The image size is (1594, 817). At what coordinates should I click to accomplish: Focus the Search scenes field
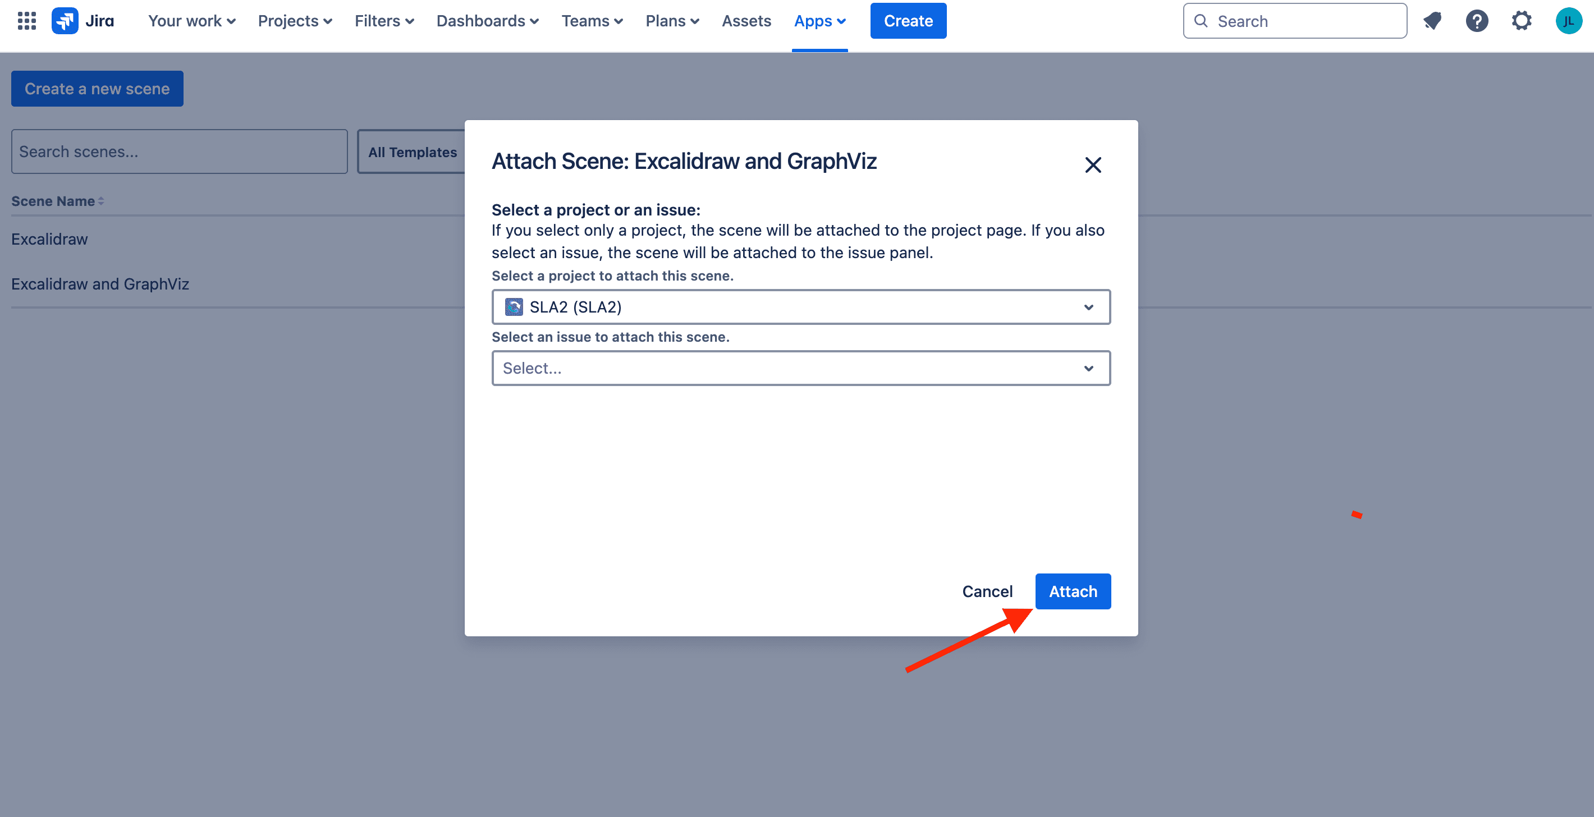pos(180,152)
